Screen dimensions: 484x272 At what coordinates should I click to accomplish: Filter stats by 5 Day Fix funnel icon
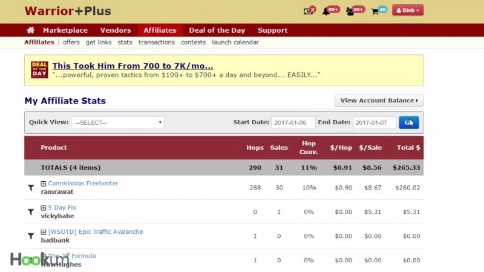click(31, 212)
